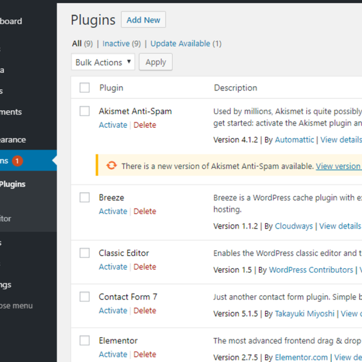Delete the Elementor plugin
The image size is (362, 362).
pos(145,354)
